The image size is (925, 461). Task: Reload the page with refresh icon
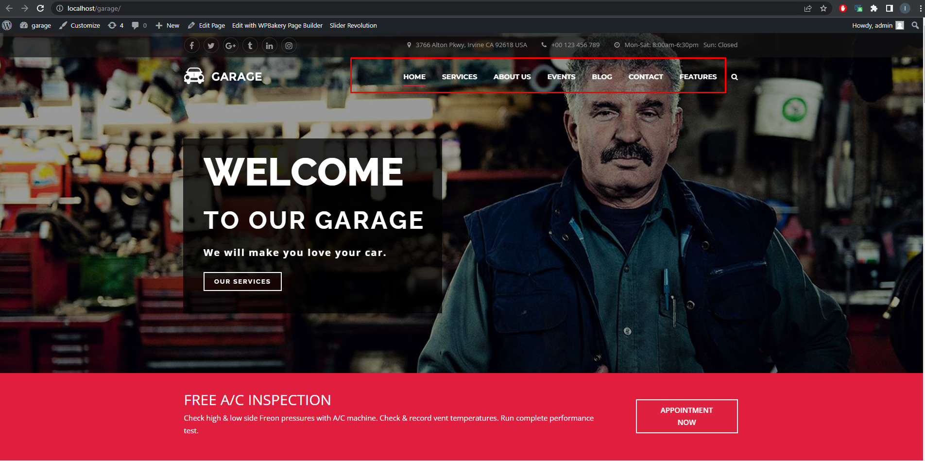pyautogui.click(x=40, y=8)
